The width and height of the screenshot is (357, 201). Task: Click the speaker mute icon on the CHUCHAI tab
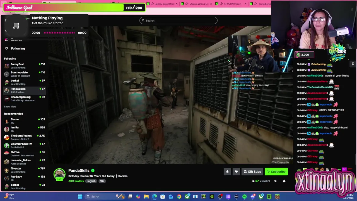221,4
